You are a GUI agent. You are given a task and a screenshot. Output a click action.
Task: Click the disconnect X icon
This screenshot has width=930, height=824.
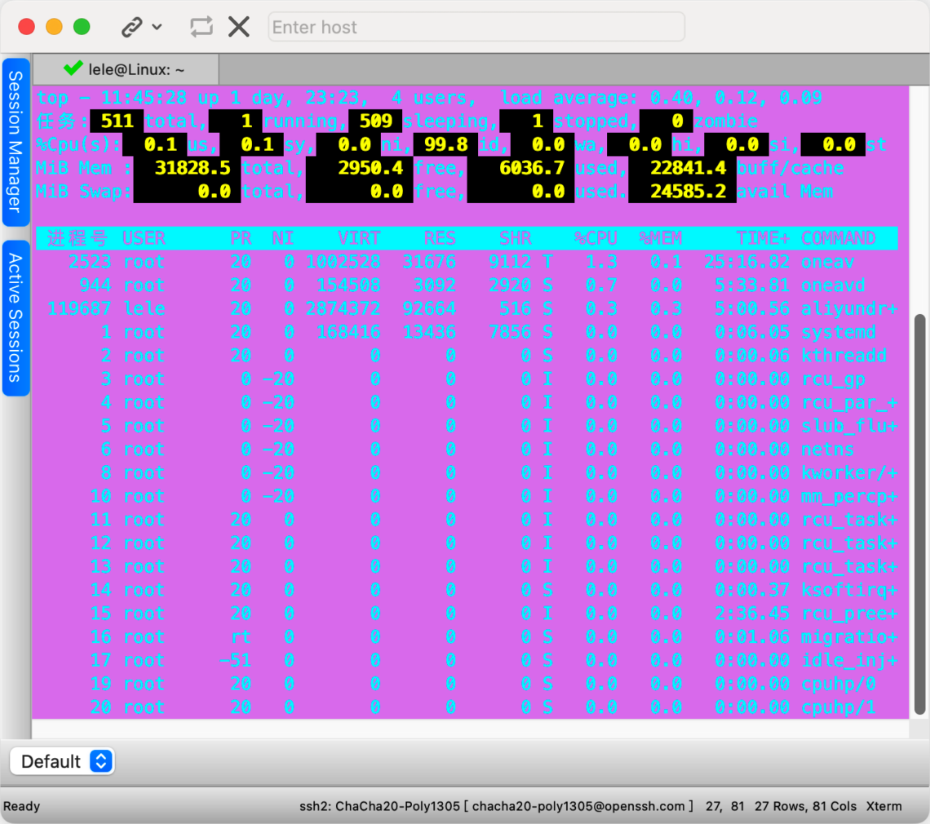click(x=239, y=27)
